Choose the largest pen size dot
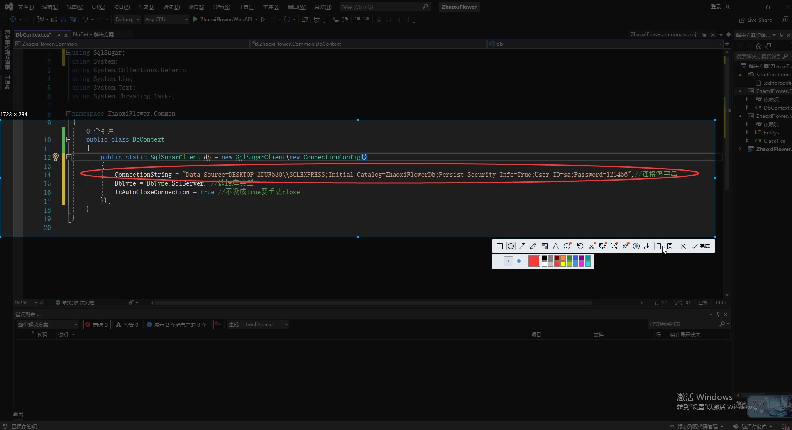792x430 pixels. (519, 261)
